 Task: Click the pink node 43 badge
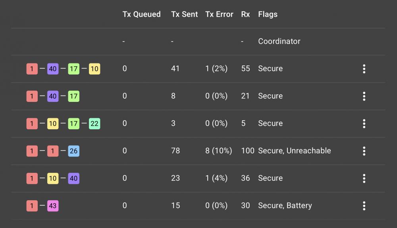[x=53, y=206]
